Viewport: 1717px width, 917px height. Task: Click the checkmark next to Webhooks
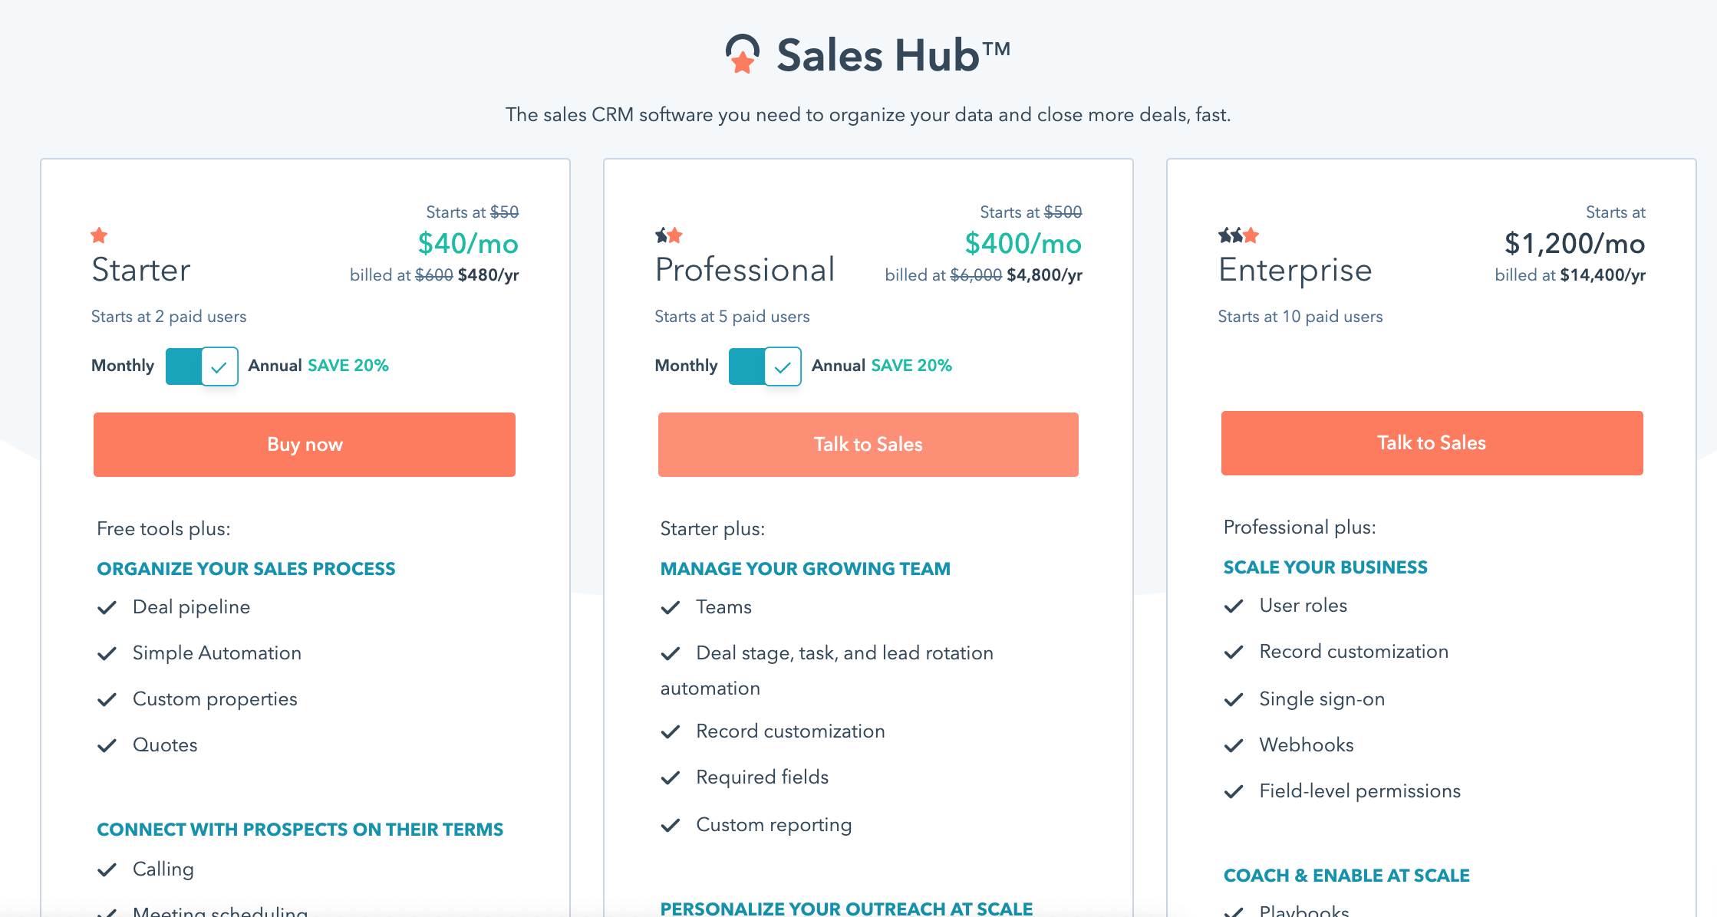click(1234, 746)
